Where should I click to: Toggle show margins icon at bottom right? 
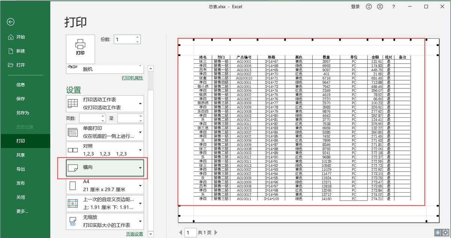(x=437, y=233)
